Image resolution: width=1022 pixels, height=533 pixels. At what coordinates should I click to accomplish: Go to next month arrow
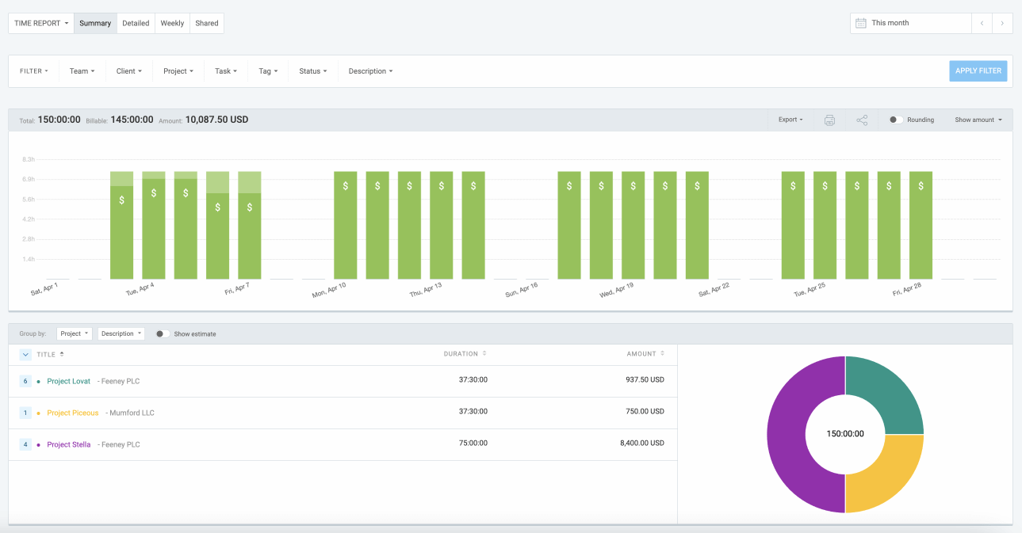coord(1002,23)
